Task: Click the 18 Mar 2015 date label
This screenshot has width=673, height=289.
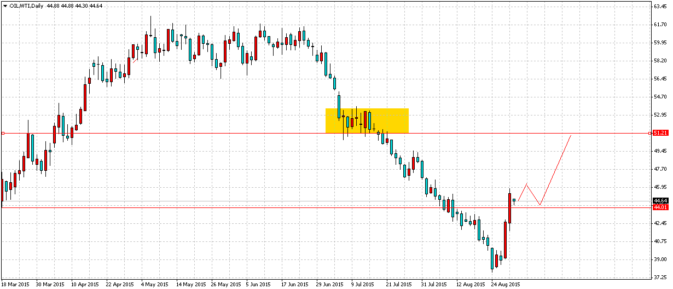Action: tap(15, 285)
